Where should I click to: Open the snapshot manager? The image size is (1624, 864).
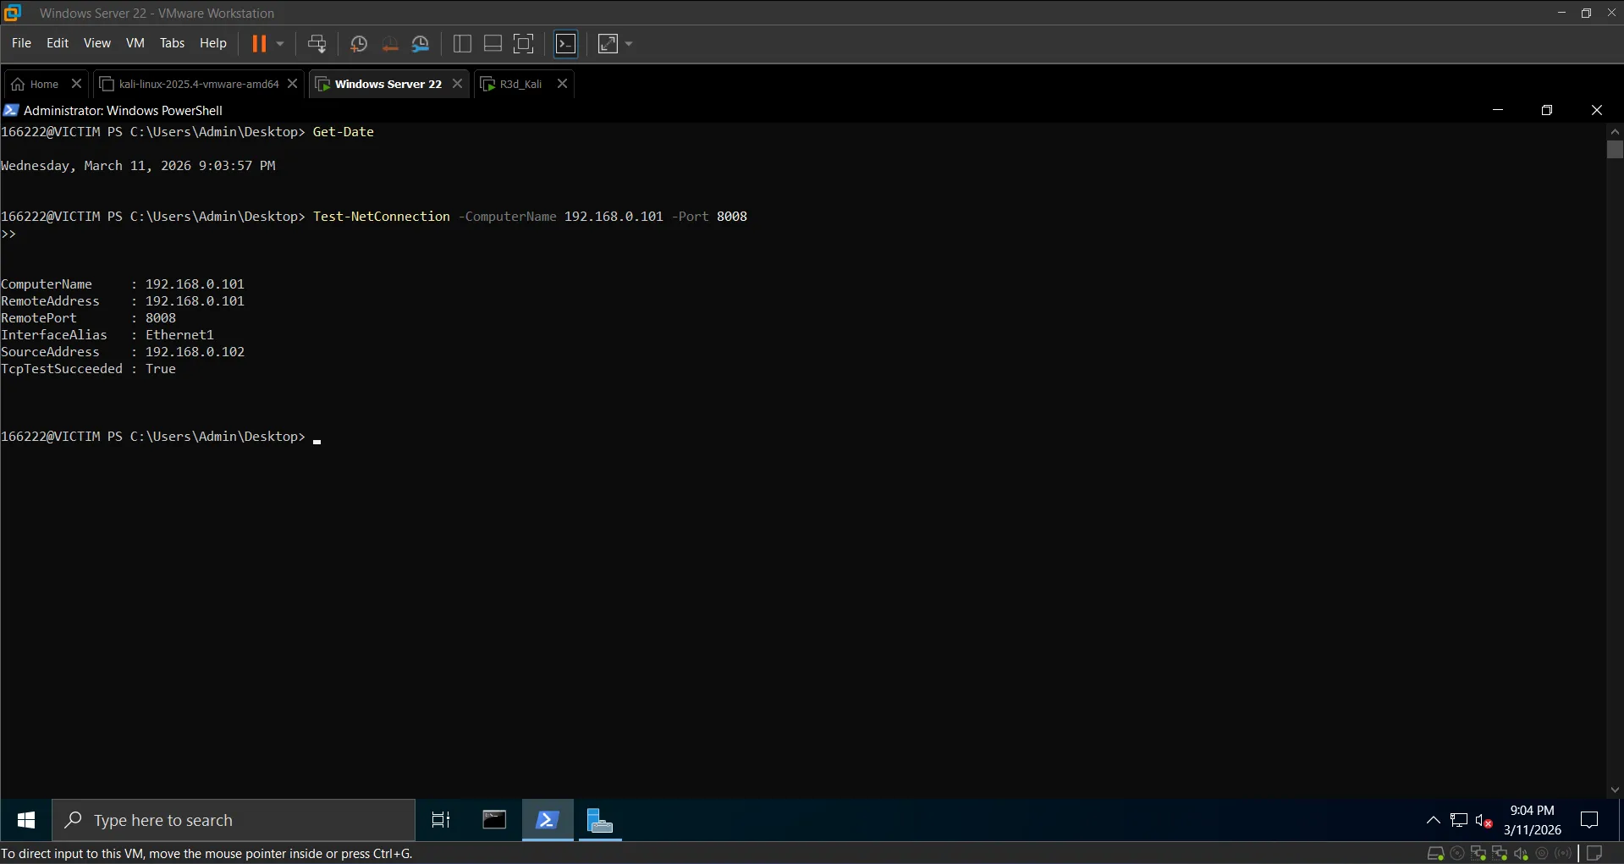[421, 43]
